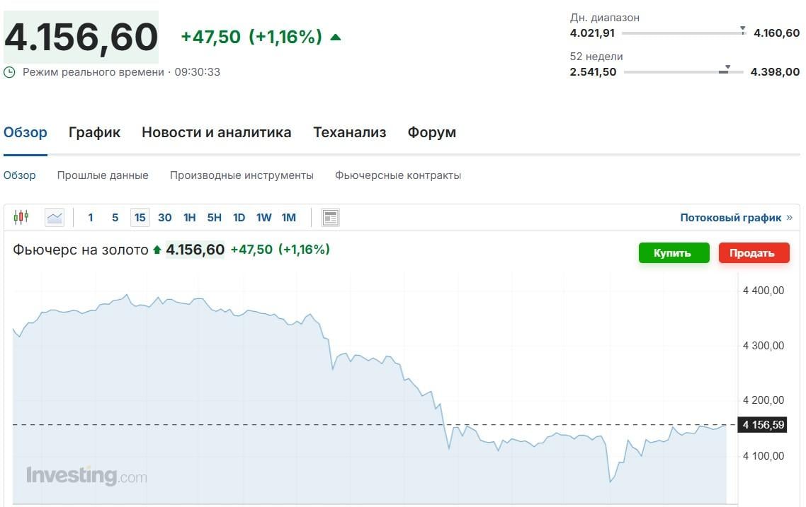This screenshot has height=507, width=806.
Task: Switch to the Теханализ tab
Action: point(349,132)
